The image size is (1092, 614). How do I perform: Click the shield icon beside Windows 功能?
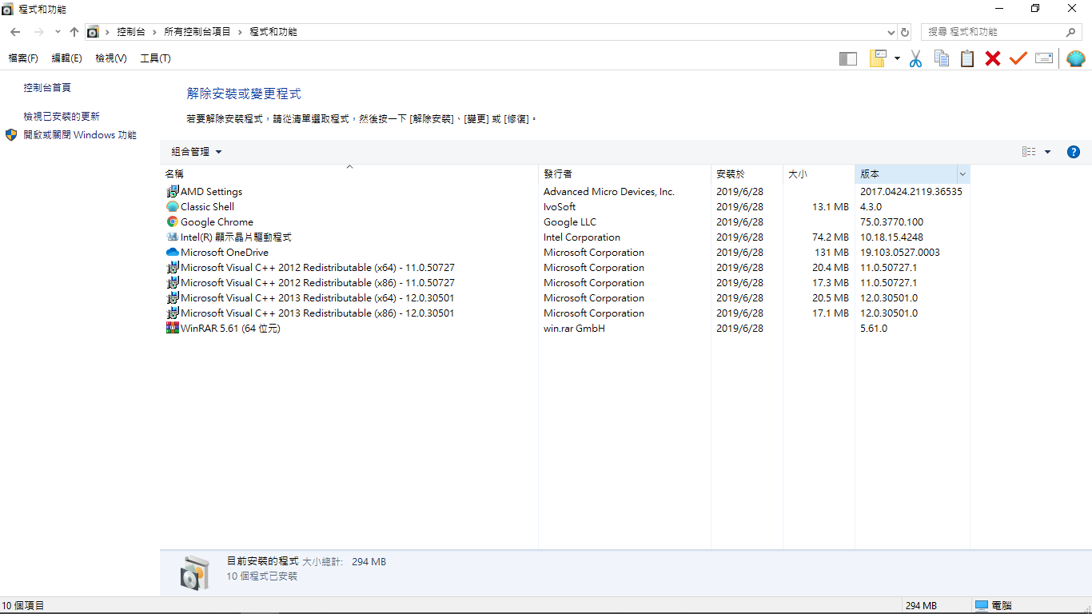(11, 135)
